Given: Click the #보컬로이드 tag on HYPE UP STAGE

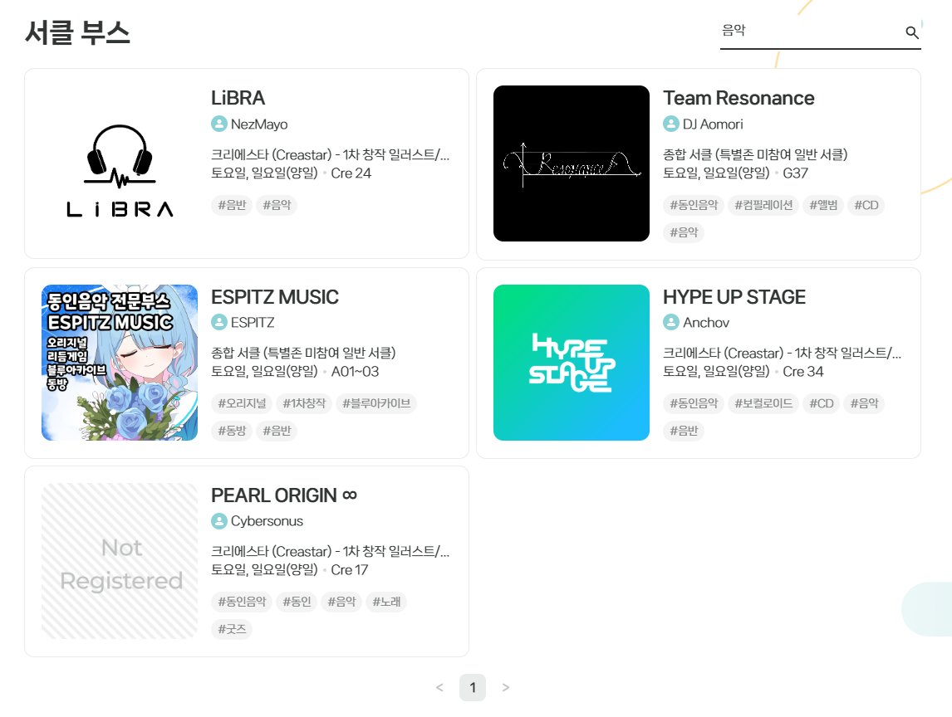Looking at the screenshot, I should point(763,403).
